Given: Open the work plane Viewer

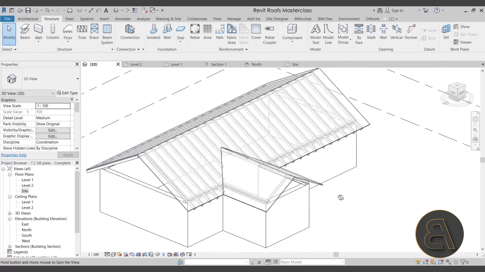Looking at the screenshot, I should pos(463,42).
